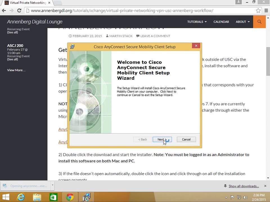This screenshot has width=270, height=202.
Task: Select the Virtual Private Networking browser tab
Action: 28,3
